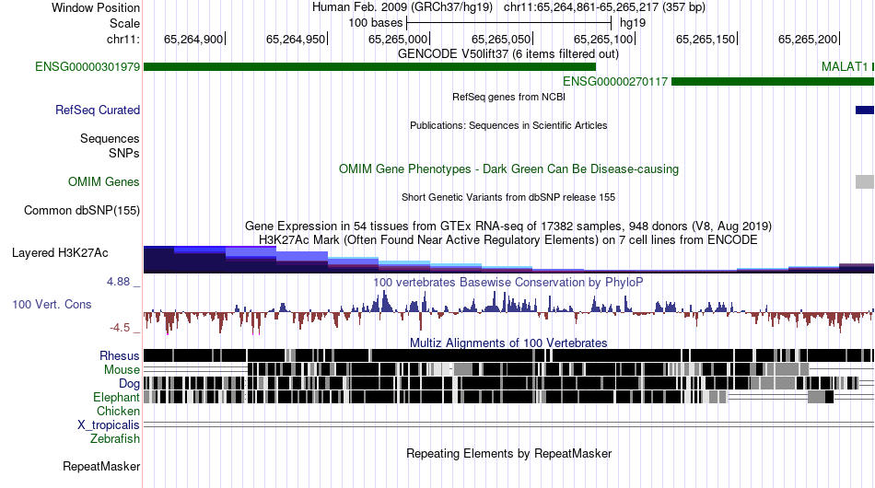The image size is (875, 488).
Task: Click Short Genetic Variants from dbSNP title
Action: 508,197
